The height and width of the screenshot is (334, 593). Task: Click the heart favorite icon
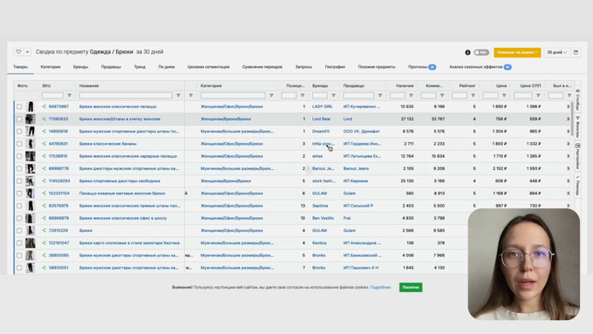coord(18,51)
